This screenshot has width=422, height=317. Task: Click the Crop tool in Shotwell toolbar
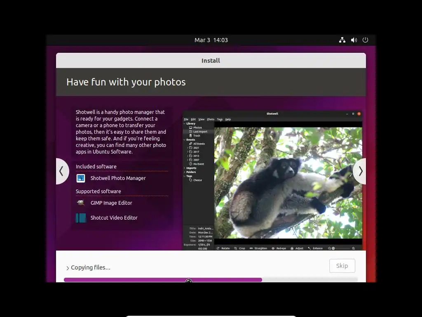240,248
